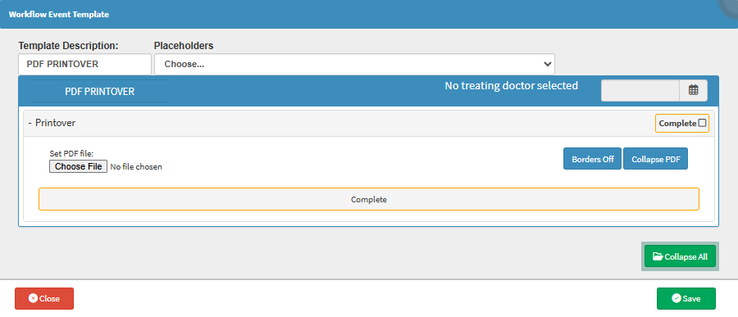Click the empty date field beside the calendar
738x317 pixels.
pos(640,90)
